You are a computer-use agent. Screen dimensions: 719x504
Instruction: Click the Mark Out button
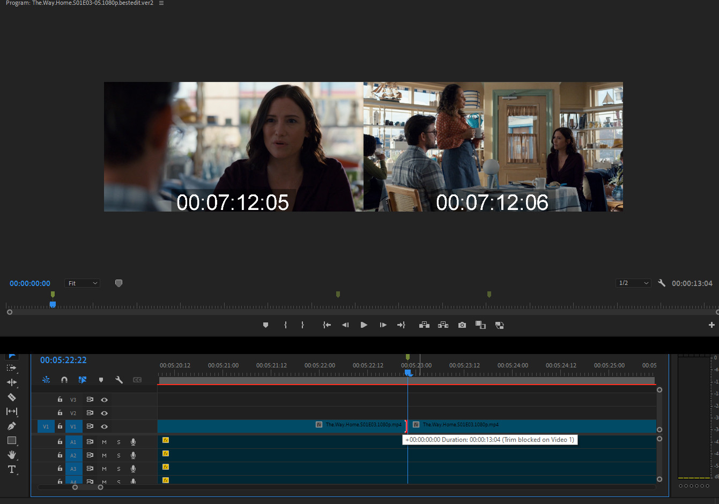point(302,325)
